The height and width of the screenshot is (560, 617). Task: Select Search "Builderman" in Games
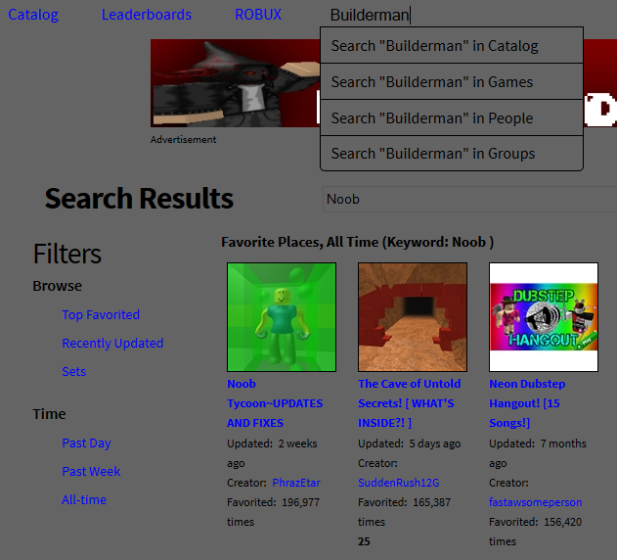[x=452, y=81]
